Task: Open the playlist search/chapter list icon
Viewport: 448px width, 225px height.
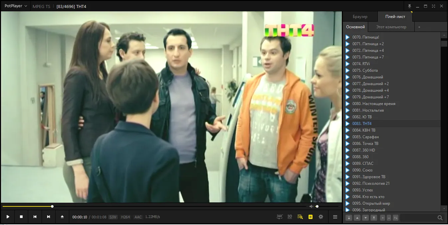Action: tap(300, 217)
